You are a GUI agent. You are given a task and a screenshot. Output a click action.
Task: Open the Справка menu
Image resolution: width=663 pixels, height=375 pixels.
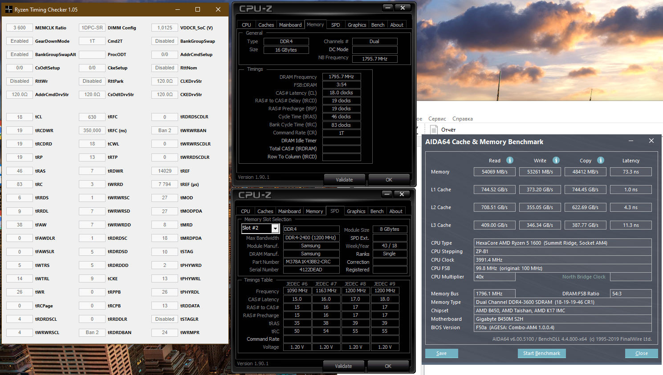click(462, 119)
